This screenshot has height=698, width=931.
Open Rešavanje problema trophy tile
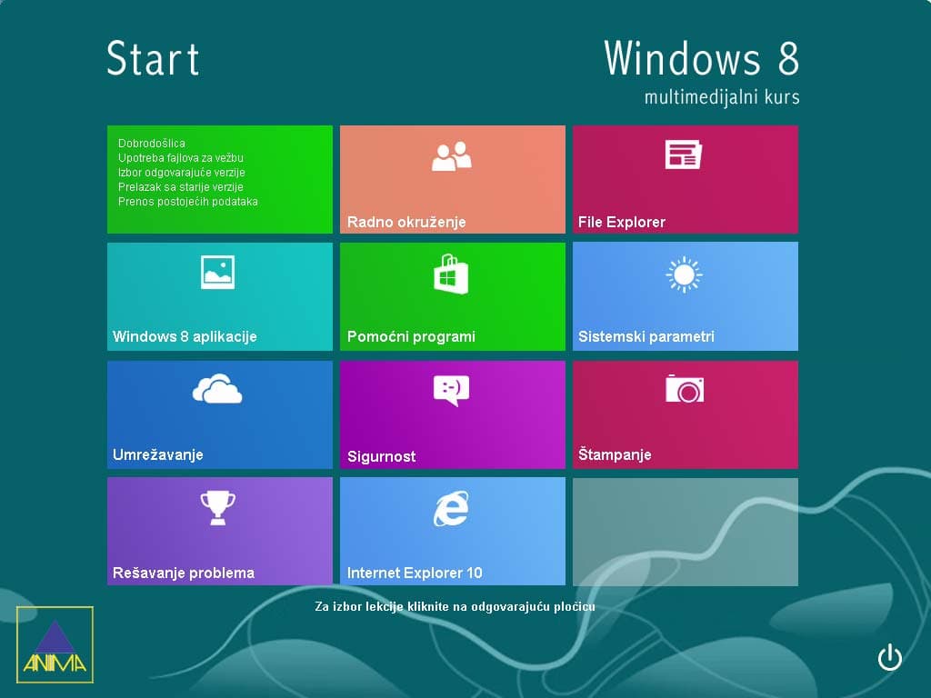pos(219,531)
